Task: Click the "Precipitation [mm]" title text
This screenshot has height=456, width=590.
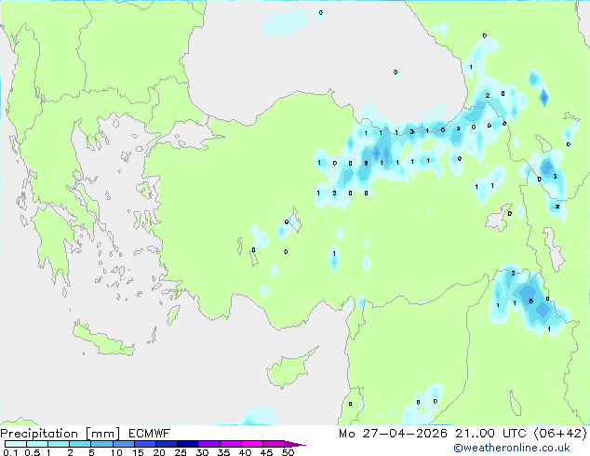Action: click(60, 434)
